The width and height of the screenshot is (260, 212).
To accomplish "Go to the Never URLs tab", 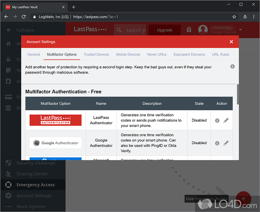I will pyautogui.click(x=157, y=54).
